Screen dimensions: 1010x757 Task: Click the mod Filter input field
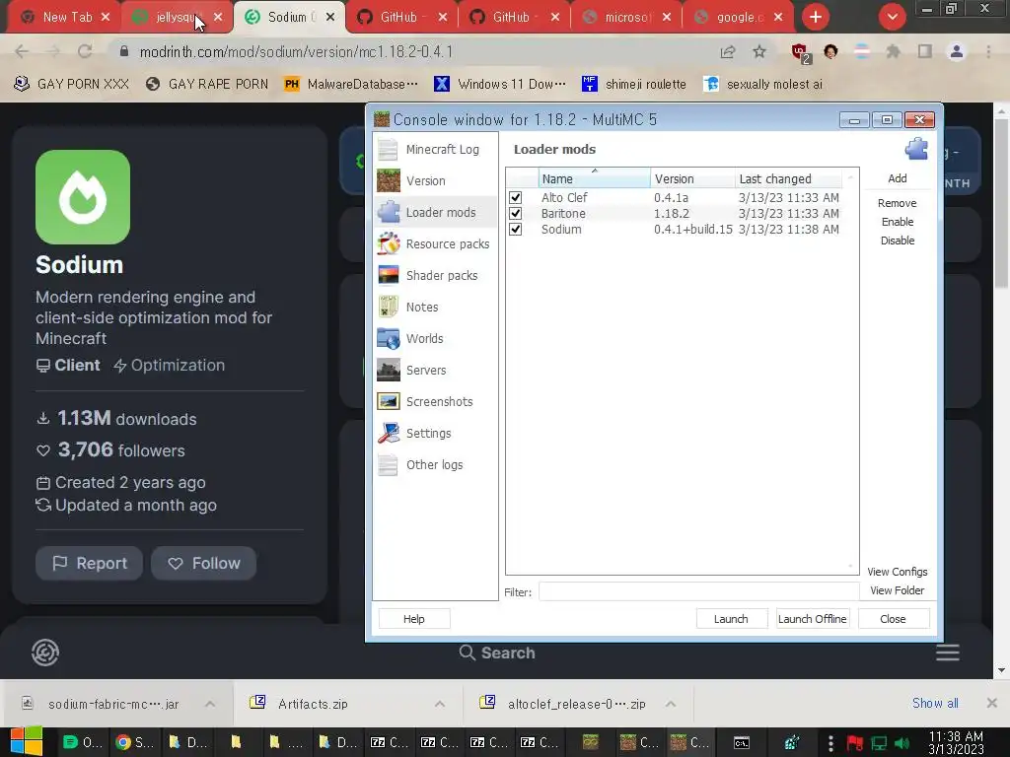(698, 591)
